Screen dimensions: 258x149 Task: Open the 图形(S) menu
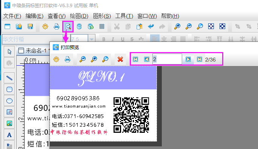[102, 16]
